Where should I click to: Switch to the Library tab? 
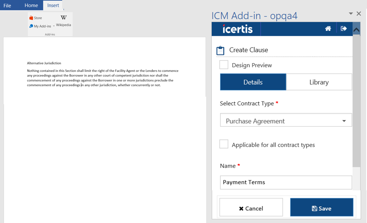tap(319, 82)
